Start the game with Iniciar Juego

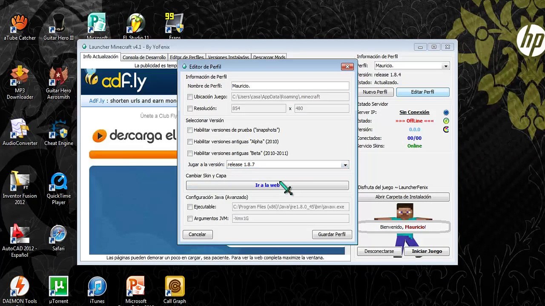click(x=427, y=251)
